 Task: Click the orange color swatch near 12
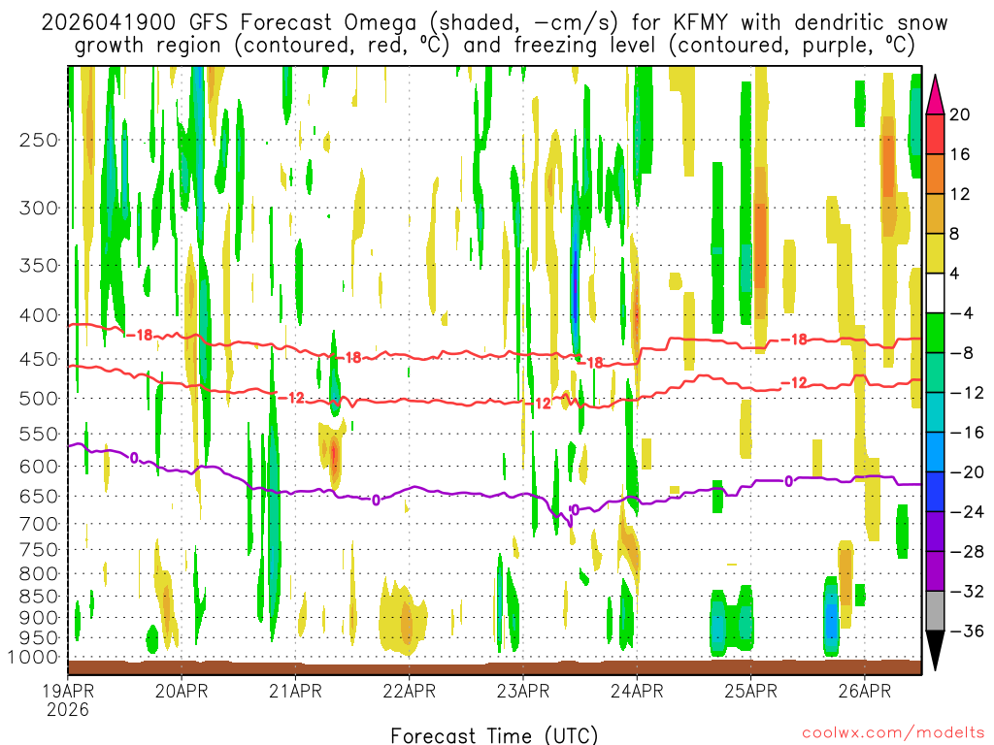(x=935, y=175)
